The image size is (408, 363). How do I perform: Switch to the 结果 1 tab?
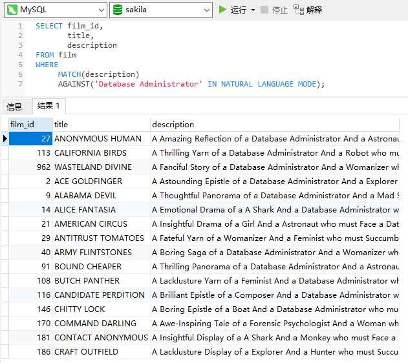click(x=49, y=106)
